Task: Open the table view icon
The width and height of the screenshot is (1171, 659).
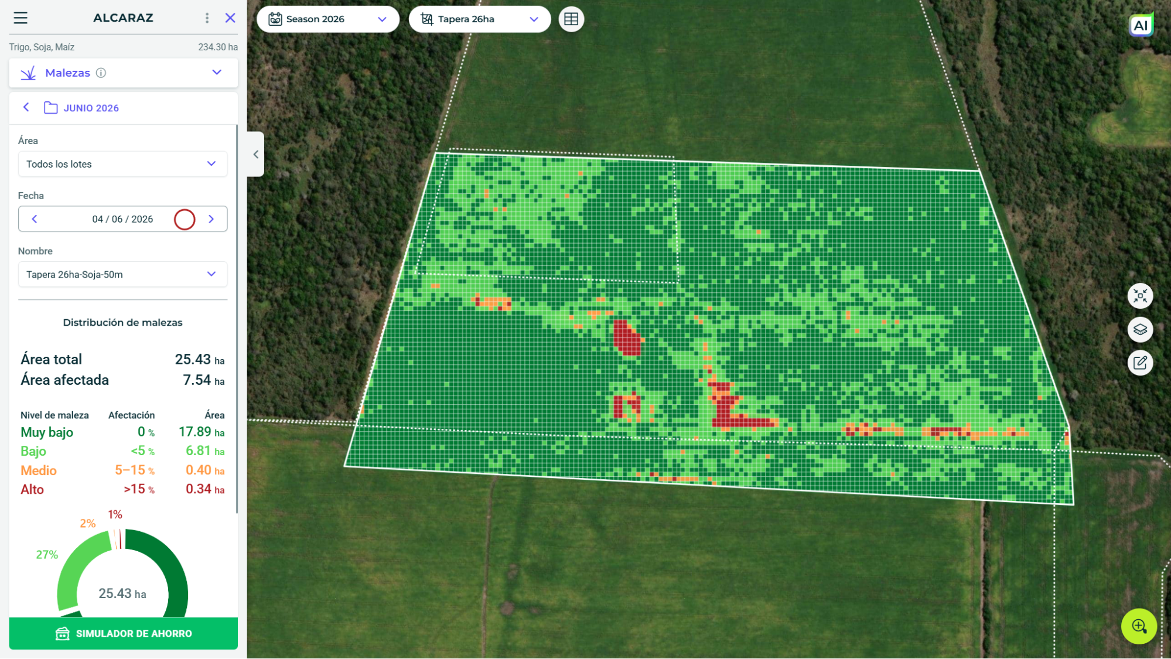Action: (x=571, y=19)
